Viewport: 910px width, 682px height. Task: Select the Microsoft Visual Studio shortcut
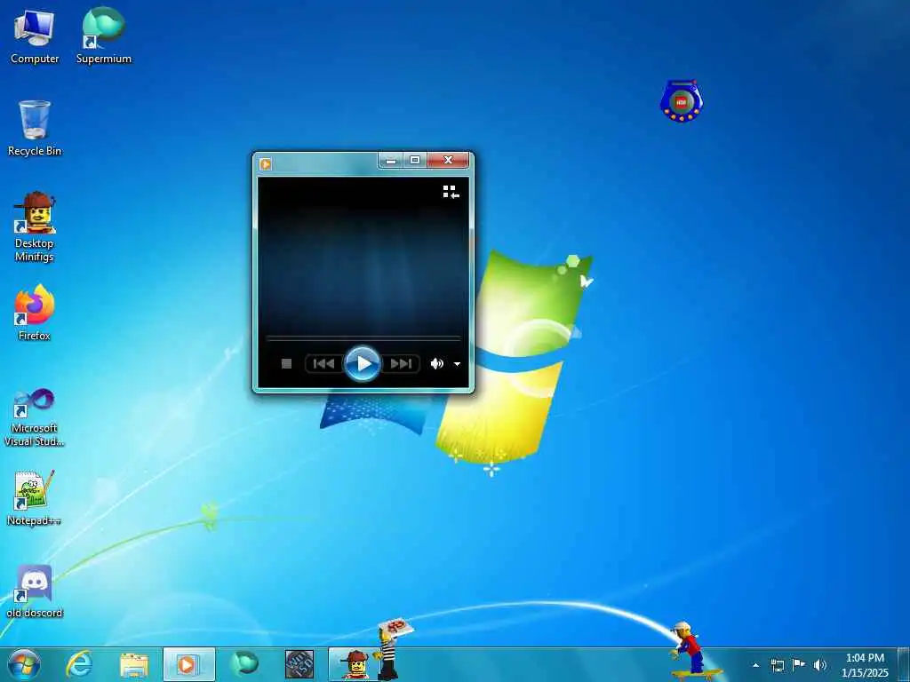tap(35, 417)
